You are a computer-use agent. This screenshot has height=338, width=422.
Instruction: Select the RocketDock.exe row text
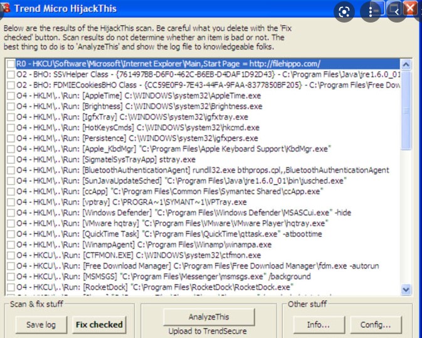tap(155, 287)
